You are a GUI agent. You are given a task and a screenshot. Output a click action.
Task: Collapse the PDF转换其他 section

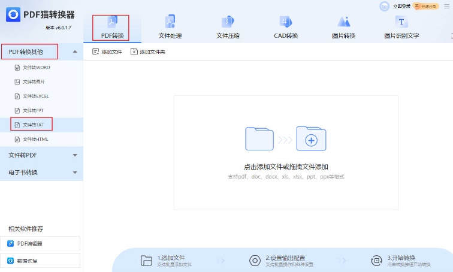[x=74, y=52]
